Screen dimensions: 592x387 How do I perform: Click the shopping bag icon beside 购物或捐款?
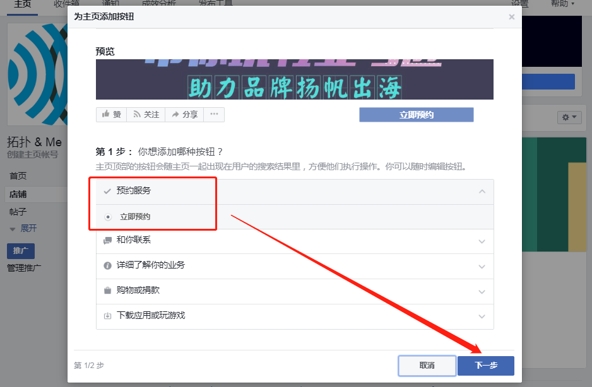click(x=107, y=291)
